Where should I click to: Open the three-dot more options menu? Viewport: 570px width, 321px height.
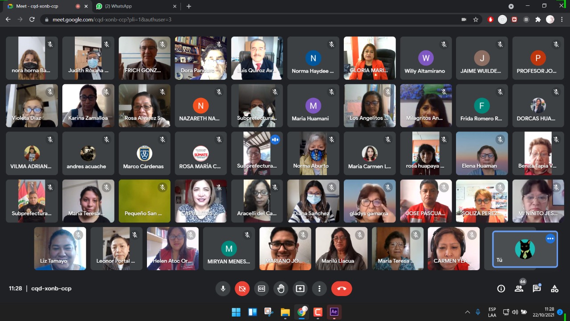coord(319,288)
